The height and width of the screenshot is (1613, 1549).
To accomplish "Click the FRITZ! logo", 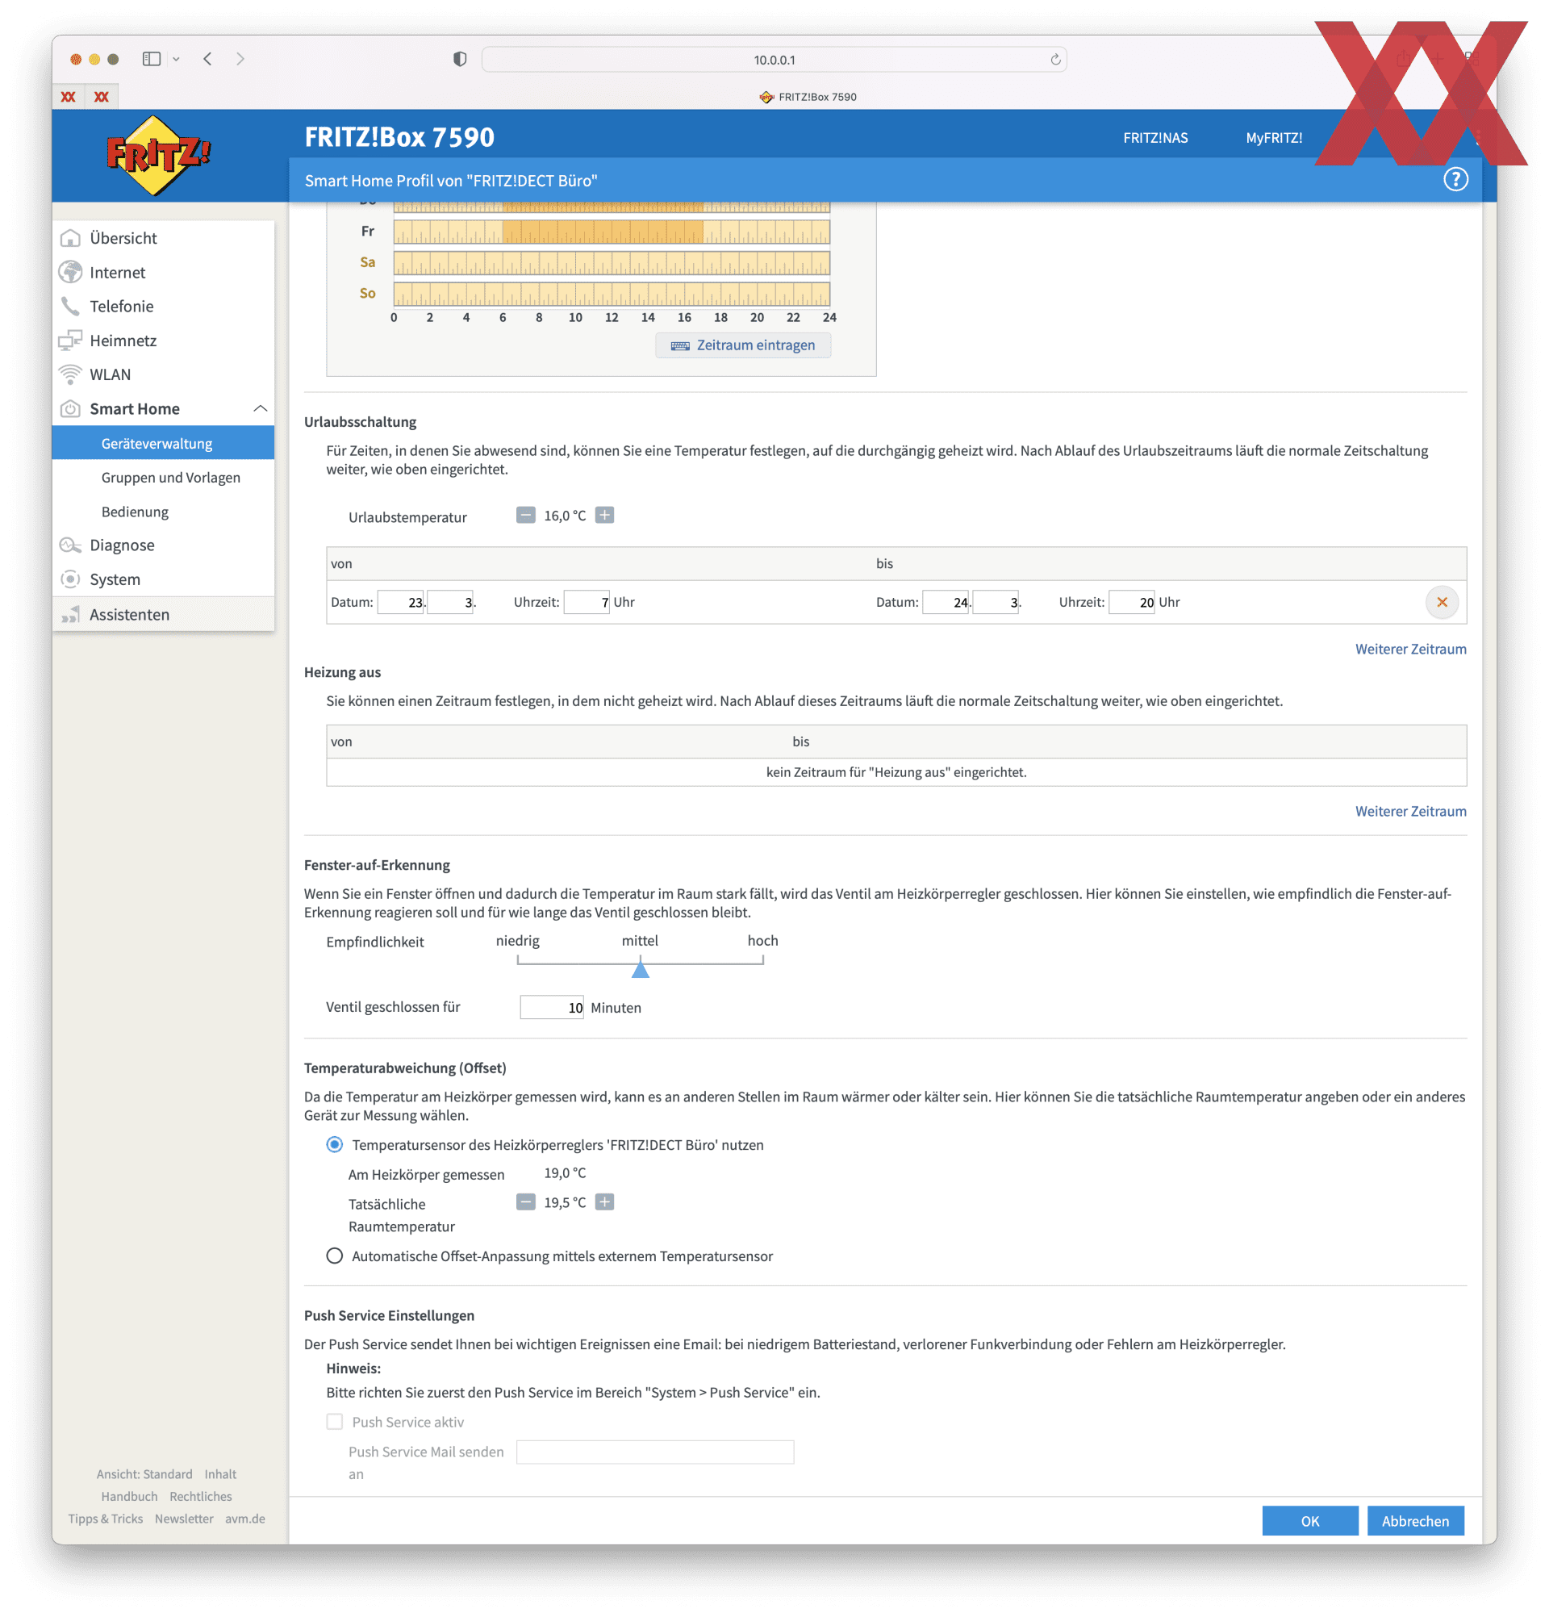I will [159, 155].
